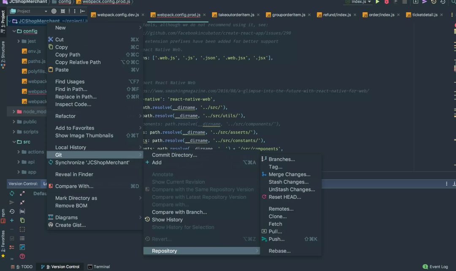This screenshot has height=271, width=456.
Task: Collapse all in the Project panel
Action: pyautogui.click(x=63, y=11)
